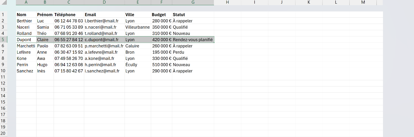Select the Rendez-vous planifié status cell
414x137 pixels.
pos(193,40)
